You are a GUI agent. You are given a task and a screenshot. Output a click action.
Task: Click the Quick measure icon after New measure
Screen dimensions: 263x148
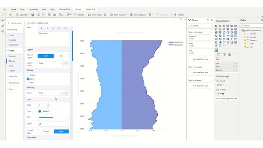click(150, 15)
